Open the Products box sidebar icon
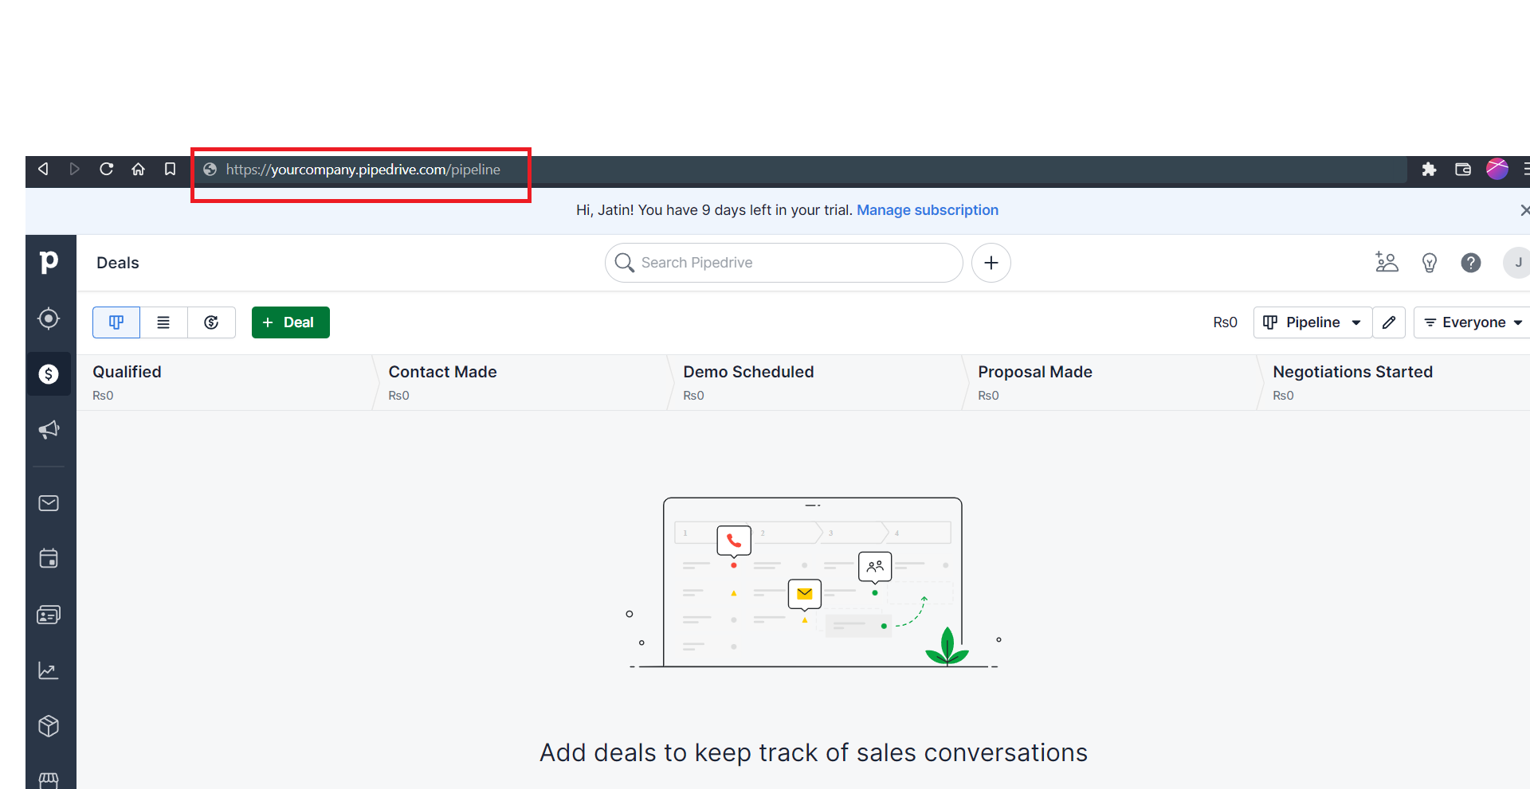 click(49, 726)
